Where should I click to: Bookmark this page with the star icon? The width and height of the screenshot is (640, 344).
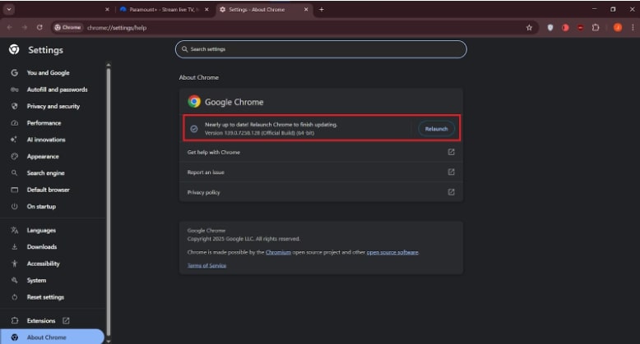(x=529, y=27)
